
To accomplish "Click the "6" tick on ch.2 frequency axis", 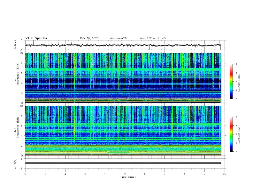I will [22, 126].
